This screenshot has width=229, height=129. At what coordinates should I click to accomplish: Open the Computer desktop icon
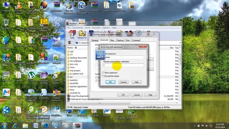[x=6, y=6]
